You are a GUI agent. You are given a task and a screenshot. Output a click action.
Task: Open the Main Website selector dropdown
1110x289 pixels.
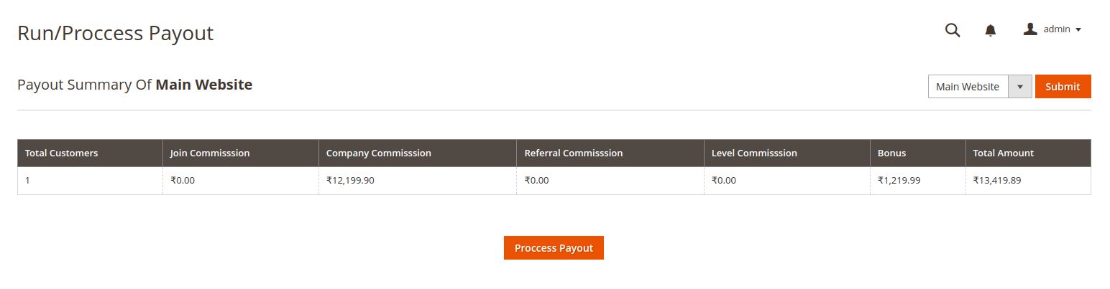click(x=968, y=87)
